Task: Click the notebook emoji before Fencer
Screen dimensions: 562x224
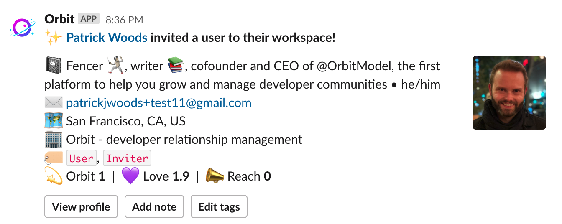Action: pyautogui.click(x=54, y=66)
